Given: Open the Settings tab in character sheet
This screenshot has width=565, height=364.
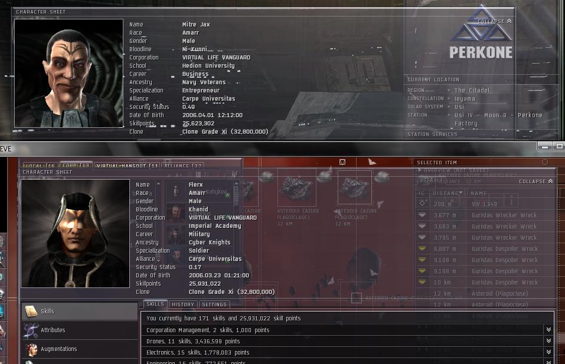Looking at the screenshot, I should (x=214, y=305).
